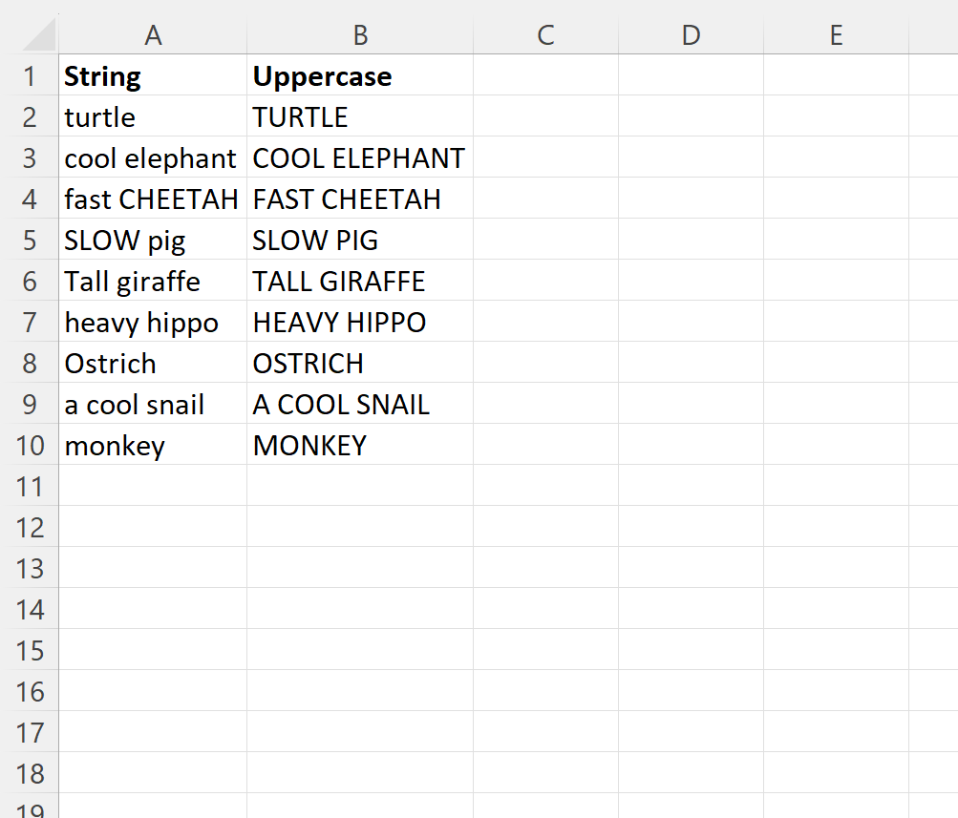Select cell containing 'COOL ELEPHANT'
Screen dimensions: 958x818
click(x=360, y=157)
